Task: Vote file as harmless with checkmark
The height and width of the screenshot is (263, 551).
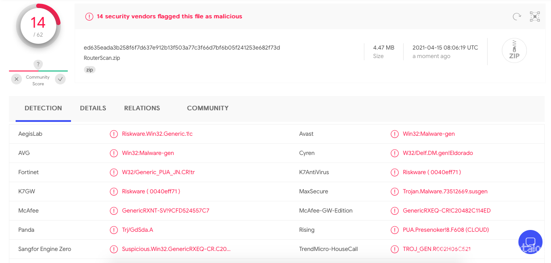Action: [x=60, y=79]
